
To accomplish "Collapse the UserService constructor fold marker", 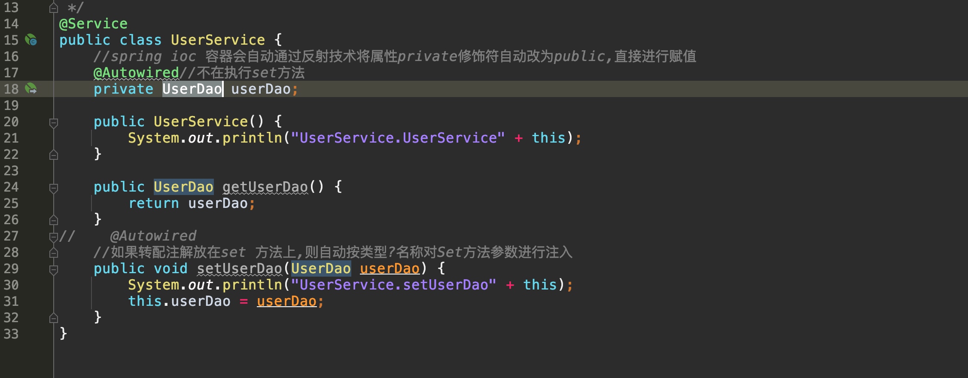I will pos(54,123).
